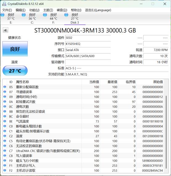Click the 27 °C temperature button

coord(15,71)
